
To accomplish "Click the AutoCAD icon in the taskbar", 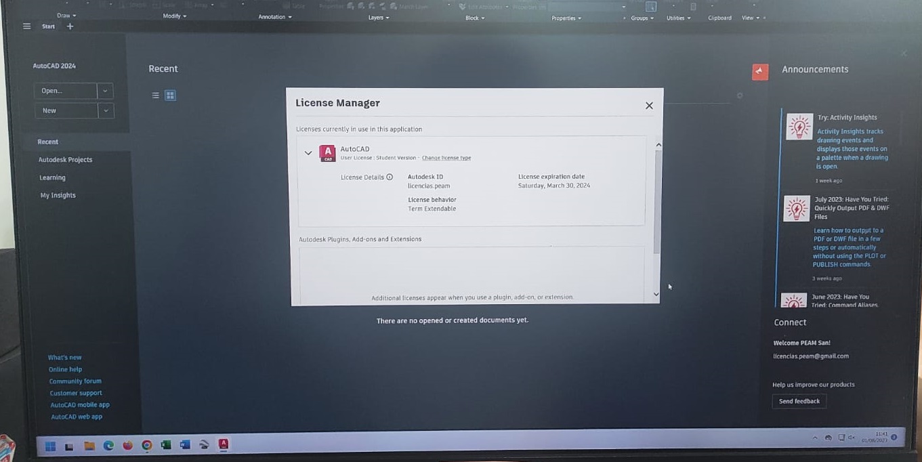I will point(223,444).
